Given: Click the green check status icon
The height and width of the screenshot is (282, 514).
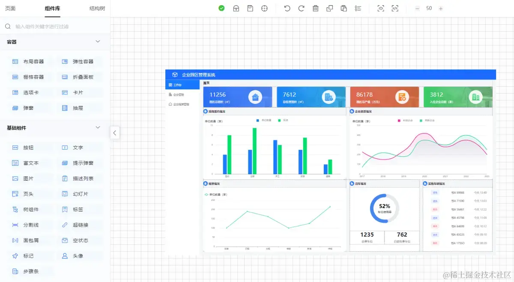Looking at the screenshot, I should (x=221, y=8).
